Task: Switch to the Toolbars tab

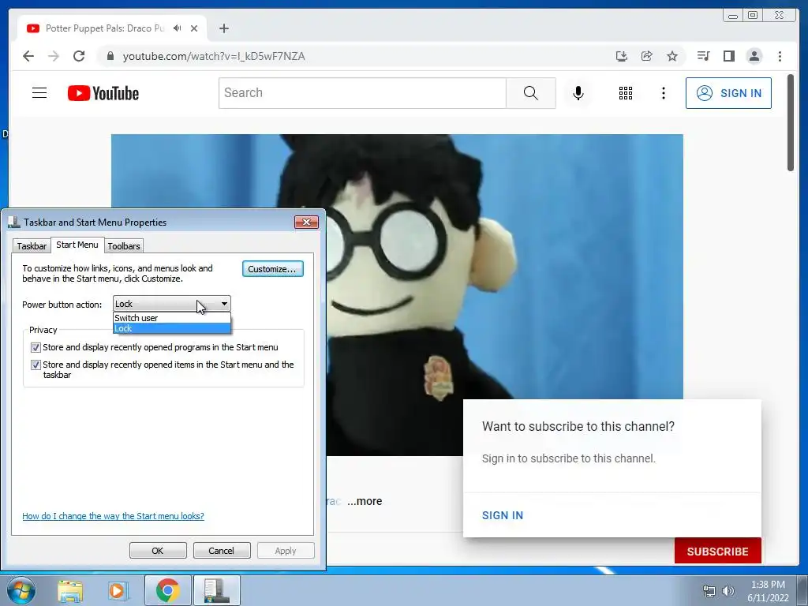Action: tap(124, 246)
